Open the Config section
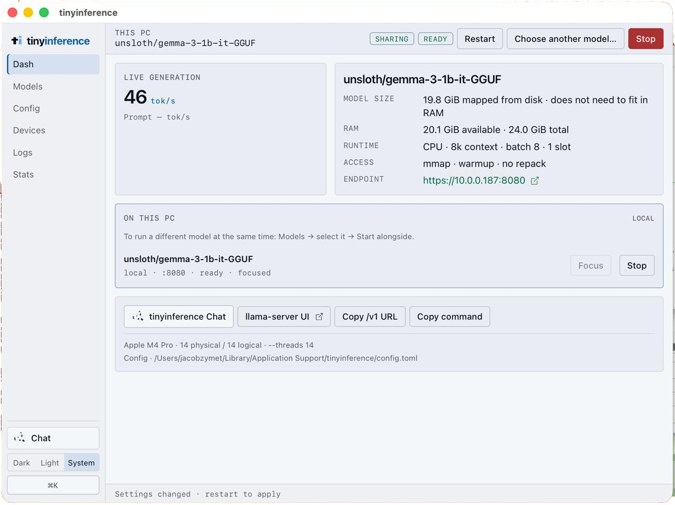The width and height of the screenshot is (675, 505). tap(53, 109)
